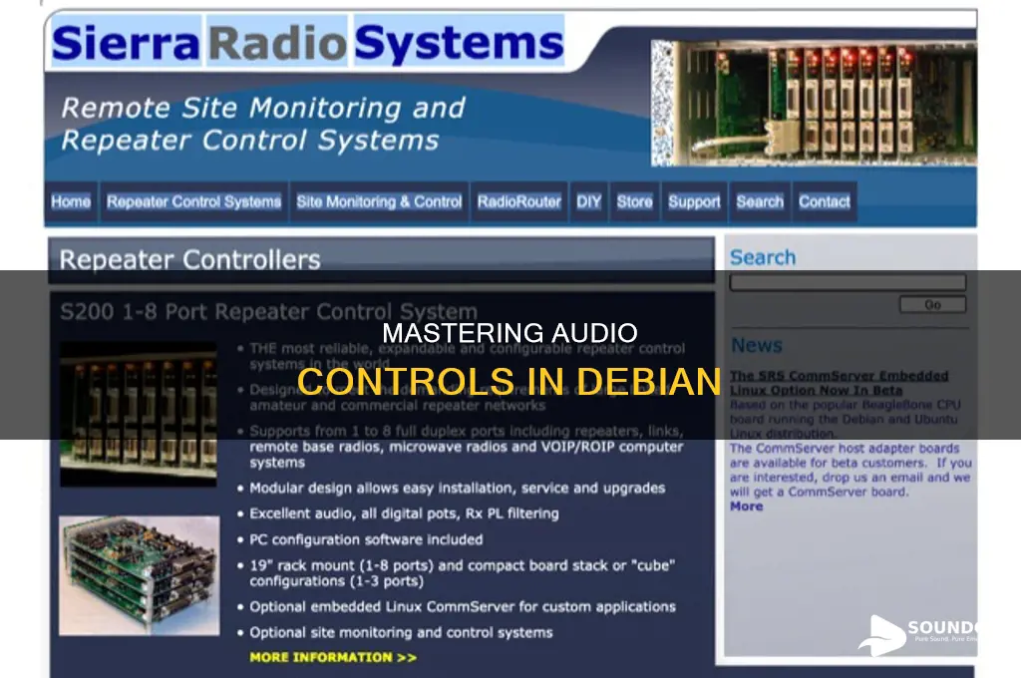Click into the Search text field
Image resolution: width=1021 pixels, height=678 pixels.
coord(848,282)
